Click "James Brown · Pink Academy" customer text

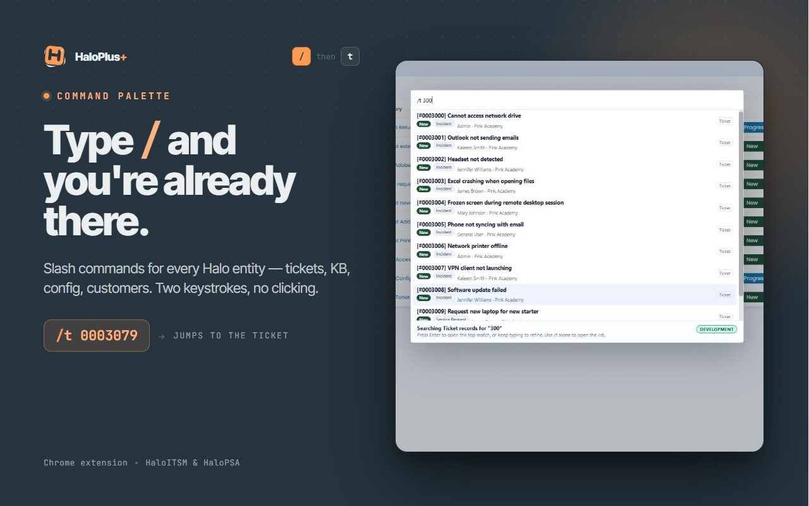487,191
